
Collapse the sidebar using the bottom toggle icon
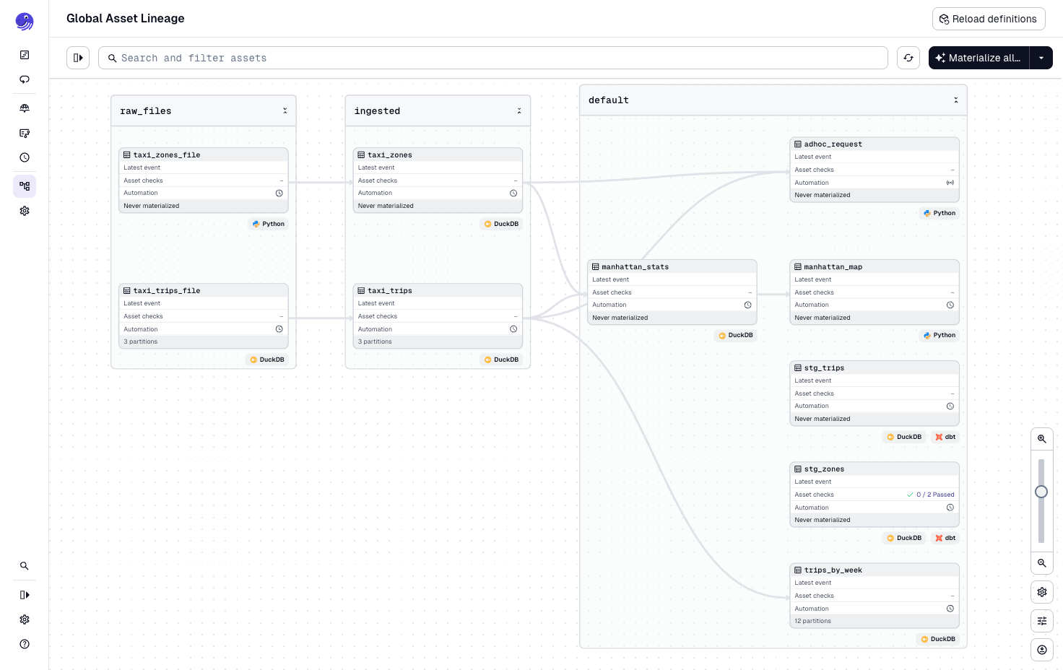coord(25,595)
